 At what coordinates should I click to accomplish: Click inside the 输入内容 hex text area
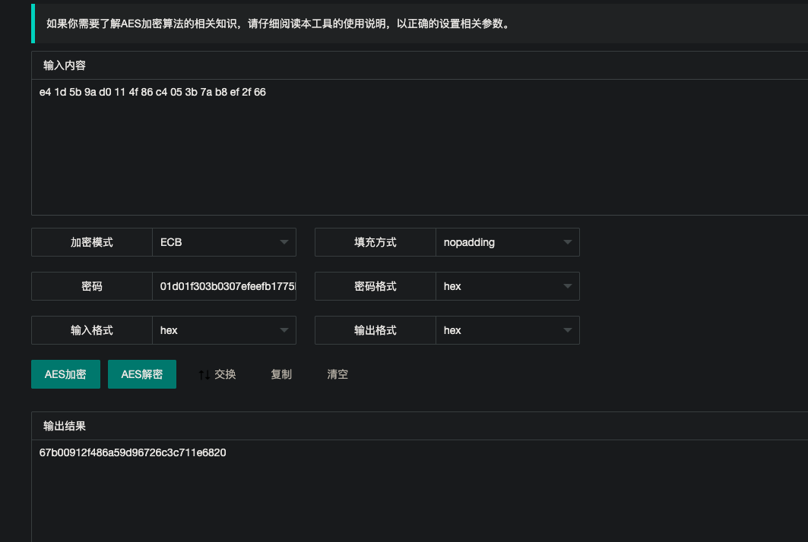tap(420, 147)
